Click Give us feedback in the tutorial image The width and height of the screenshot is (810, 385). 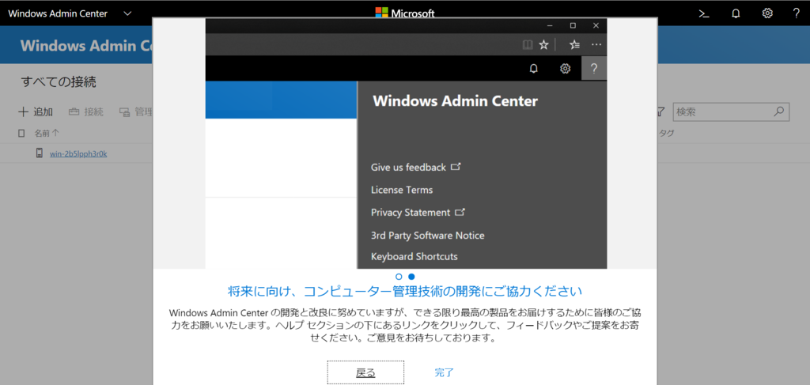point(415,168)
